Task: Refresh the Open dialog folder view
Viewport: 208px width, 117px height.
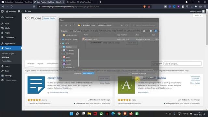Action: (x=127, y=25)
